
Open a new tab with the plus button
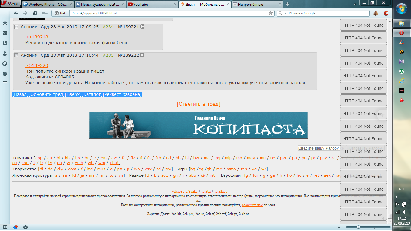click(287, 4)
